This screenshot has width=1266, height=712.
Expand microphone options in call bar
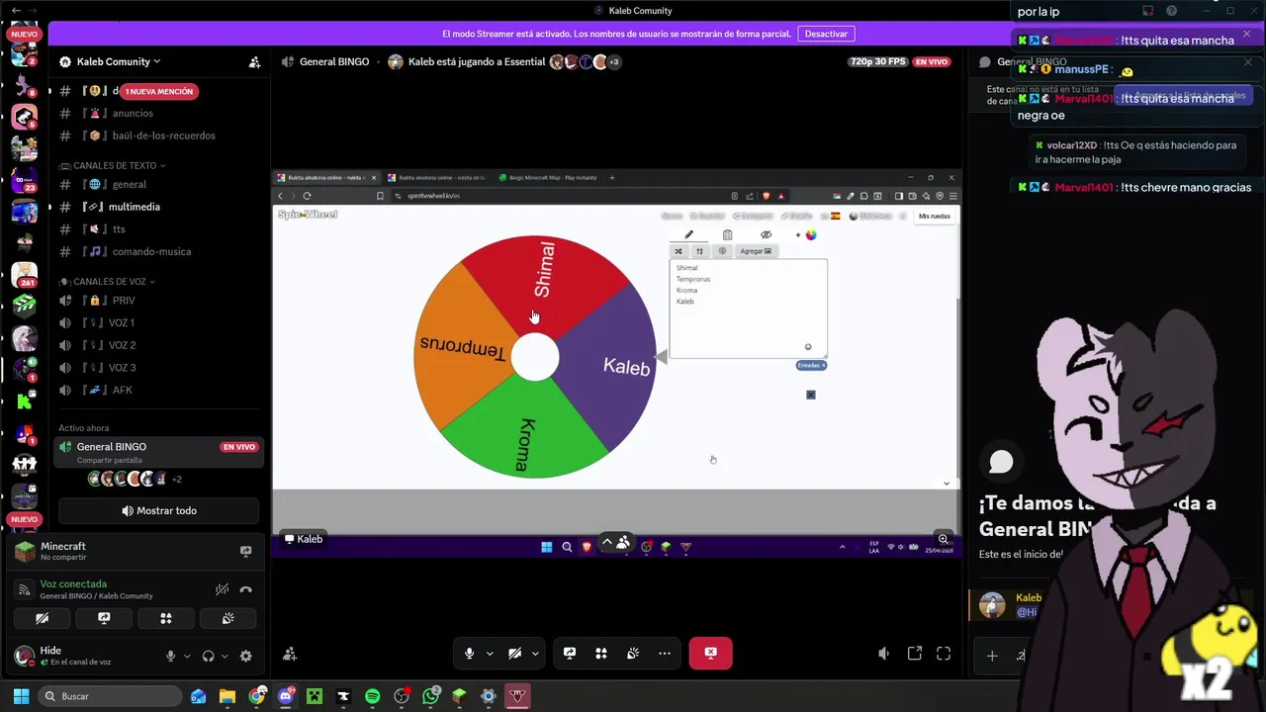coord(489,654)
